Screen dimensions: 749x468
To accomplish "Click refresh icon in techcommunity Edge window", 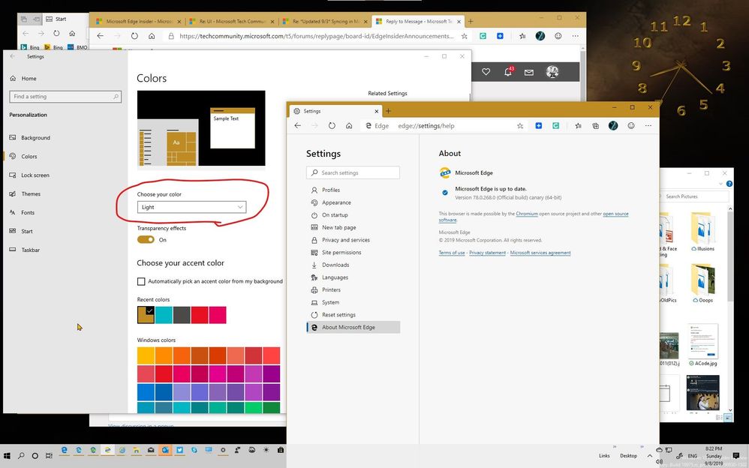I will [x=134, y=36].
